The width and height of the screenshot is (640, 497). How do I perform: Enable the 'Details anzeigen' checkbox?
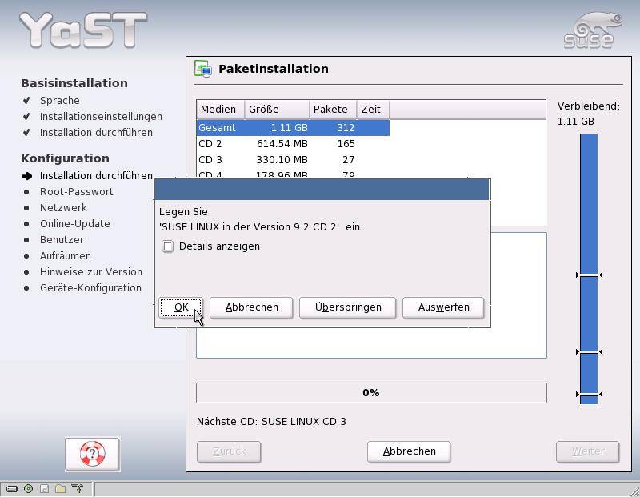168,246
